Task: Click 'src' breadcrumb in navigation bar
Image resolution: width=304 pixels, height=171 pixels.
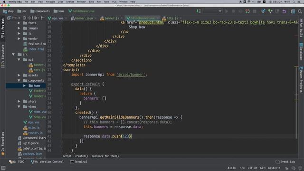Action: [22, 11]
